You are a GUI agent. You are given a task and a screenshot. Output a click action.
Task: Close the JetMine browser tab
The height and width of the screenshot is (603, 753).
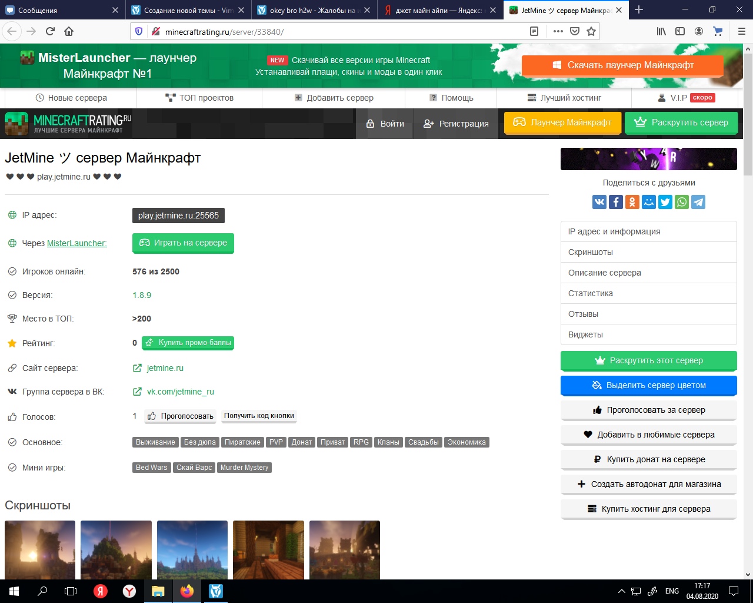coord(619,10)
